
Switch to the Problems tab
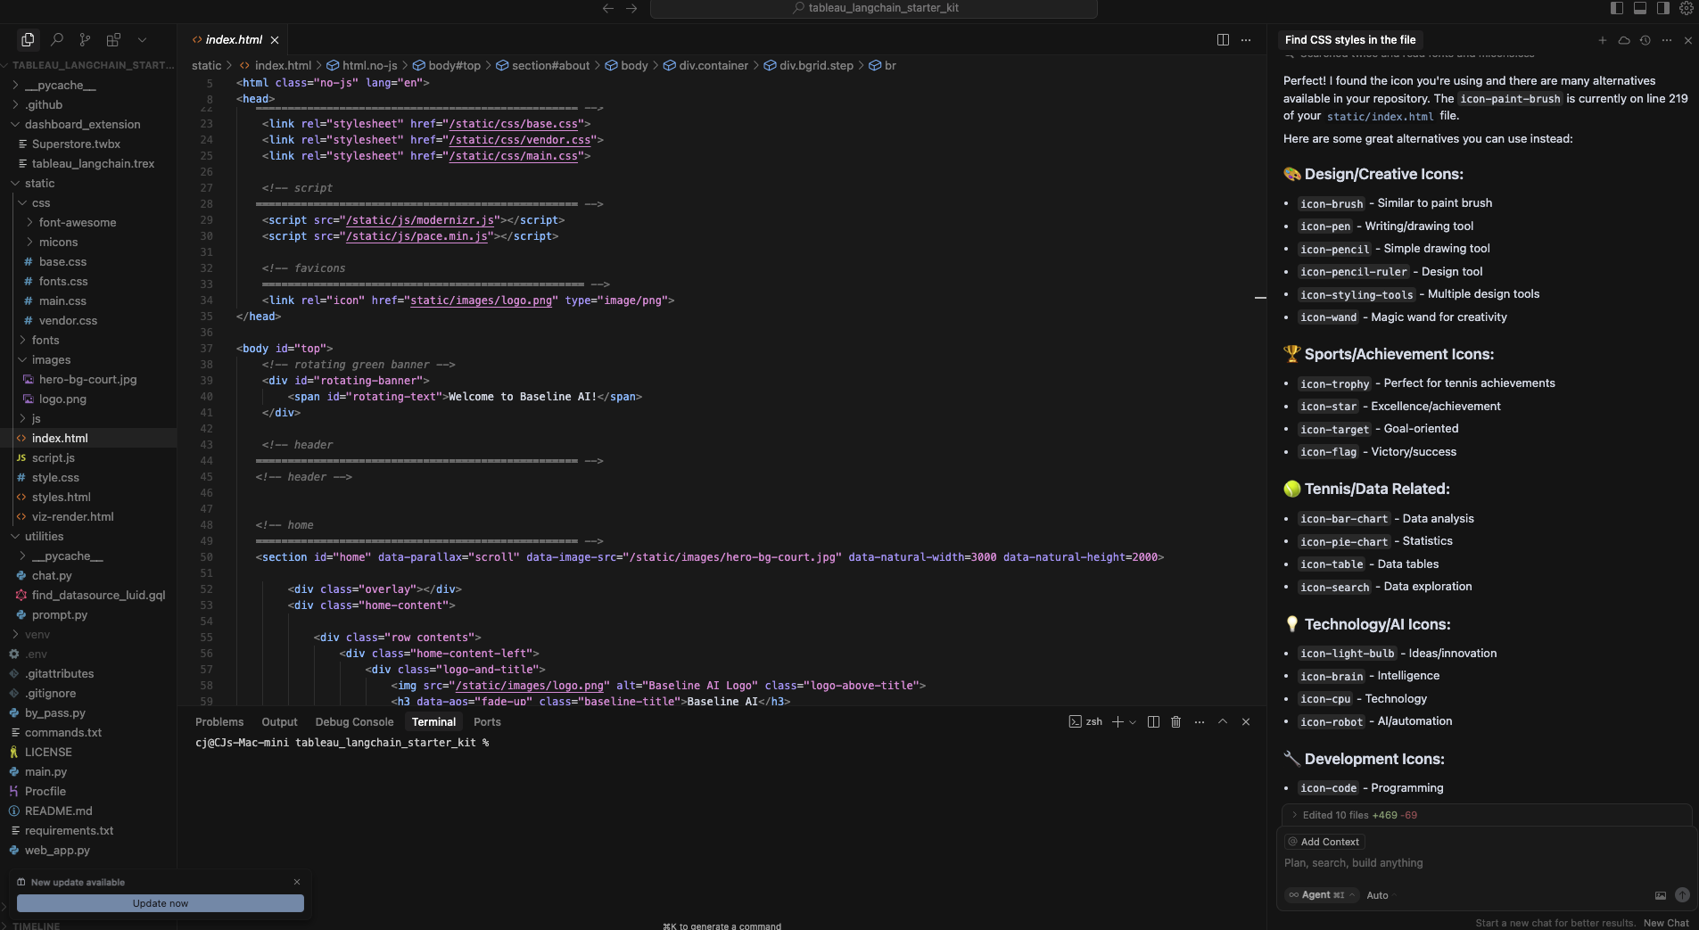(219, 722)
